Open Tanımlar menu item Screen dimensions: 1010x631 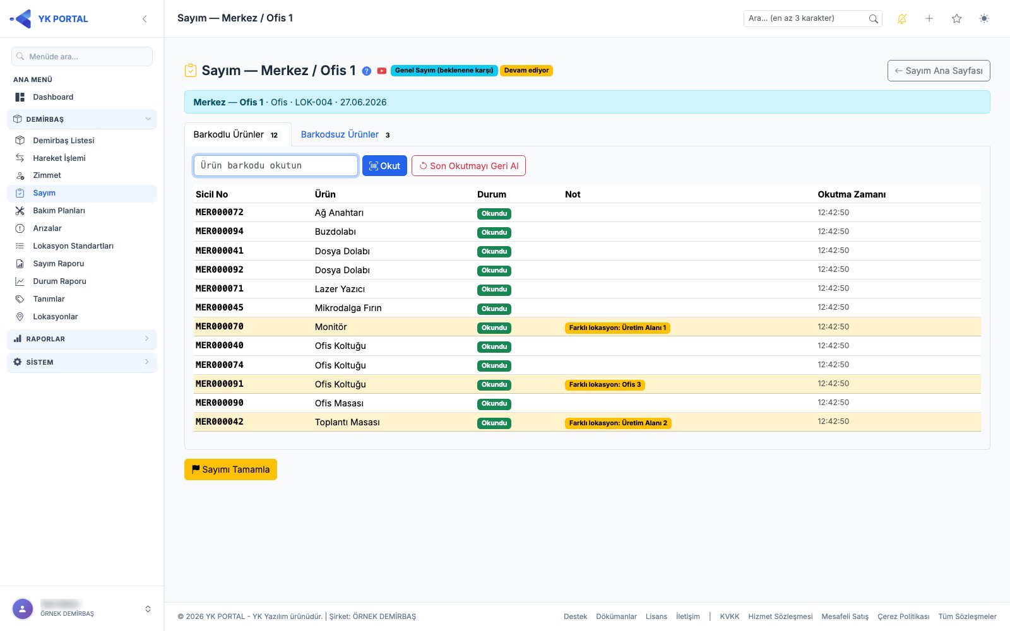coord(82,299)
